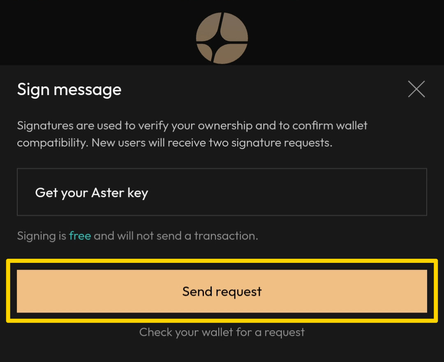Click the orange Send request bar
The image size is (444, 362).
tap(222, 291)
